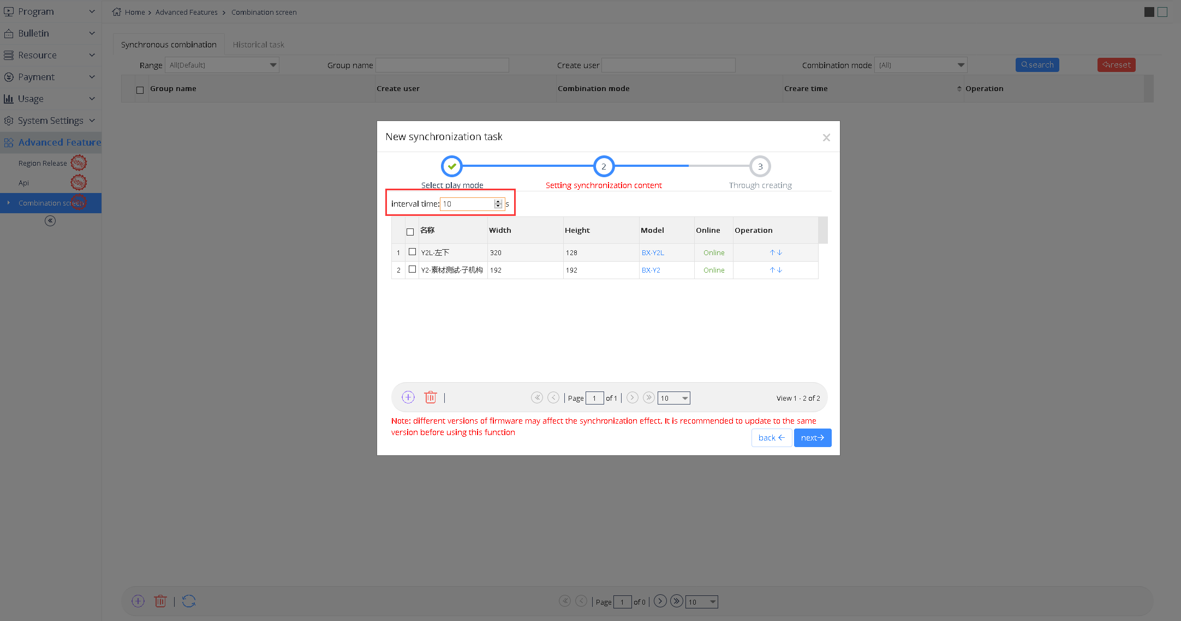Image resolution: width=1181 pixels, height=621 pixels.
Task: Click the delete trash icon in main footer
Action: coord(160,601)
